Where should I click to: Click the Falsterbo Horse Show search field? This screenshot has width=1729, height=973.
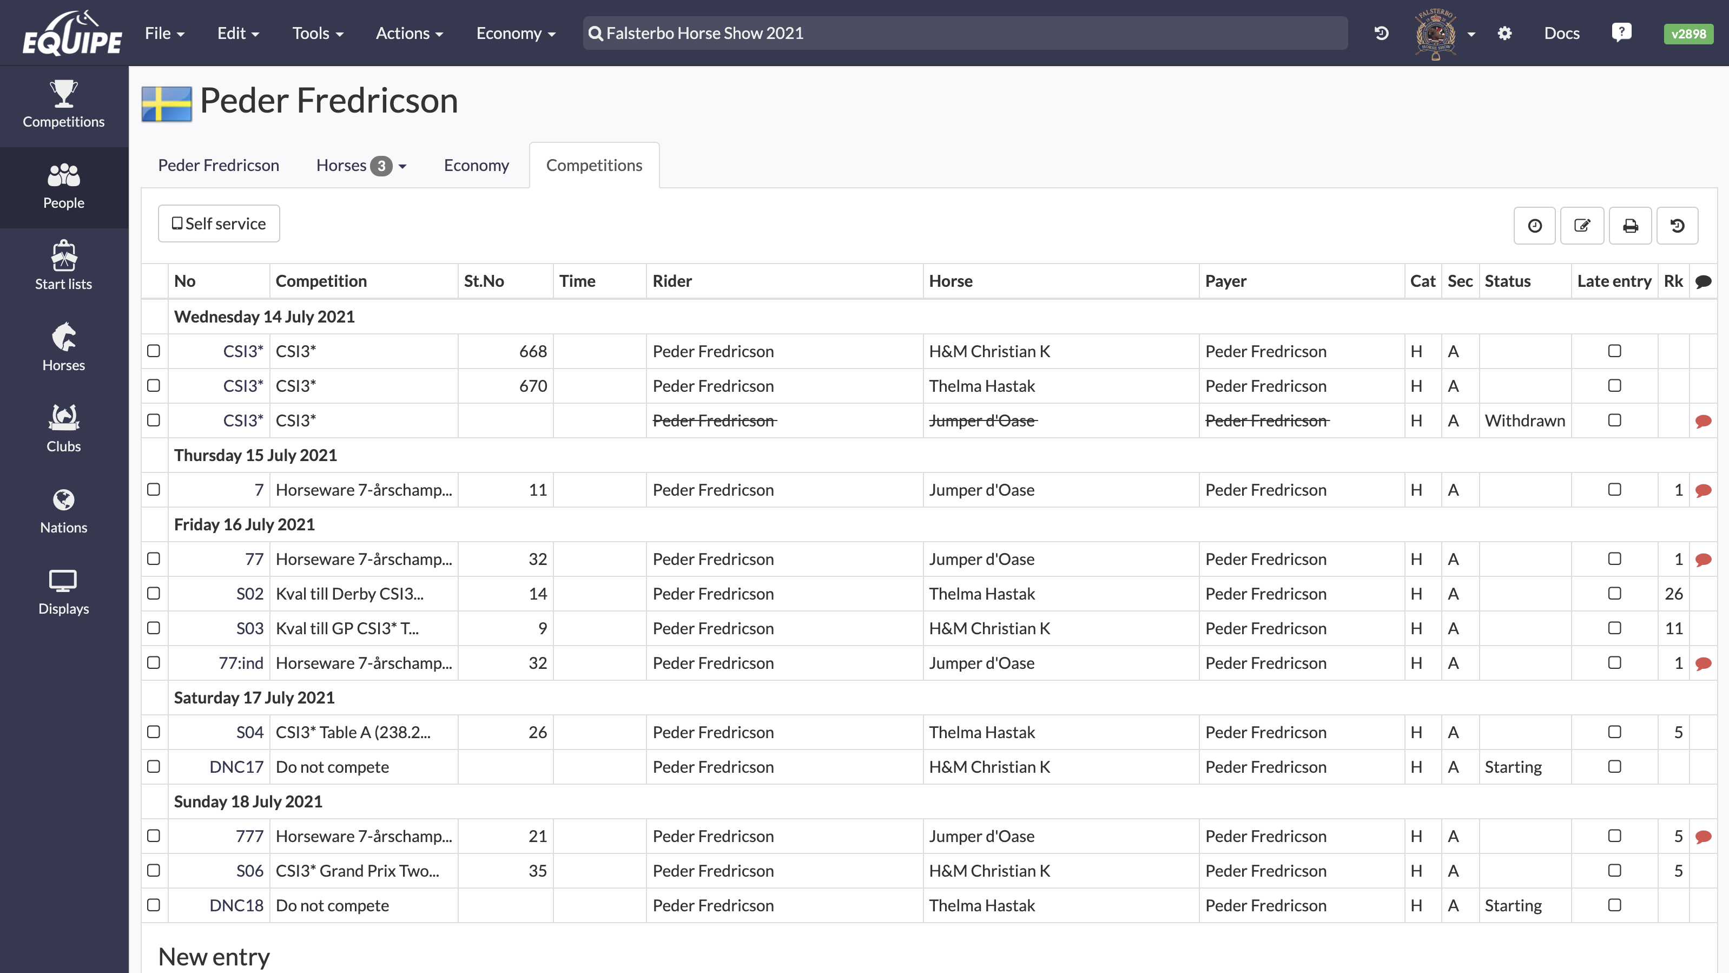(965, 34)
